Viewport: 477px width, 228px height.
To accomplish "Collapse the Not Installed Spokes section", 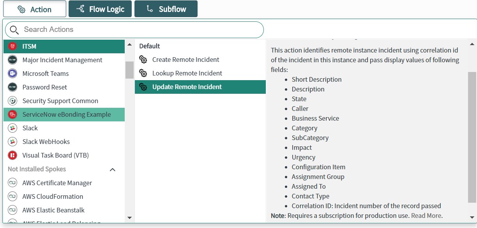I will click(x=113, y=170).
